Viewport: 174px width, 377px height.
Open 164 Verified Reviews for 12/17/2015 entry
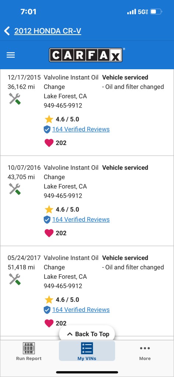click(x=81, y=129)
